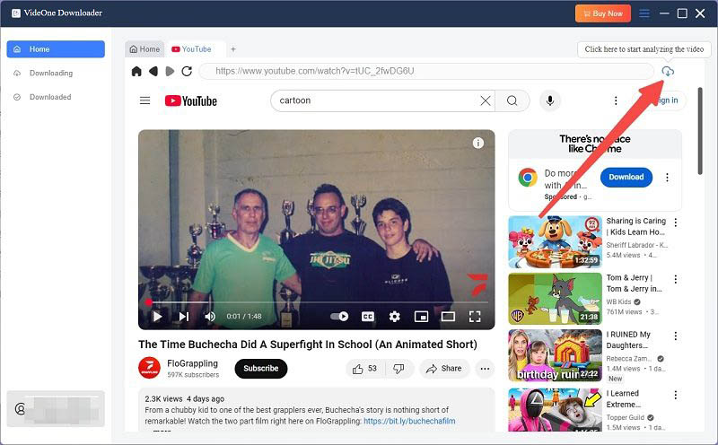Toggle the autoplay switch in player
This screenshot has width=718, height=445.
339,316
